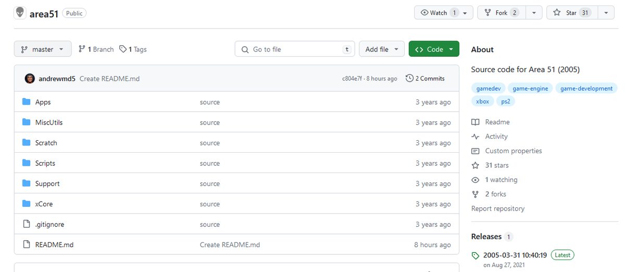This screenshot has width=625, height=272.
Task: Open the green Code dropdown
Action: click(x=434, y=49)
